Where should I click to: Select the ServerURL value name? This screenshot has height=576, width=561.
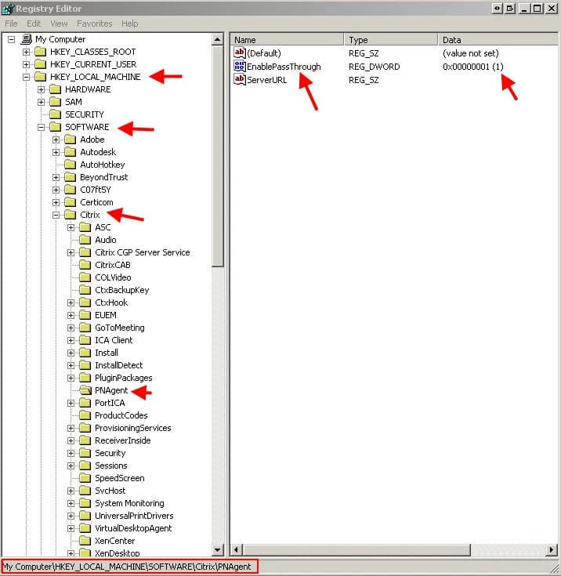[266, 80]
